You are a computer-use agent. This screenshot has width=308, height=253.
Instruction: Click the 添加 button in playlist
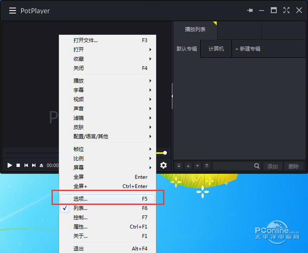272,166
